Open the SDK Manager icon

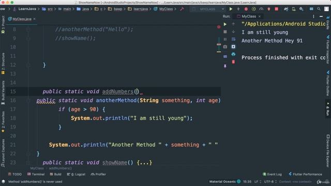click(x=301, y=9)
